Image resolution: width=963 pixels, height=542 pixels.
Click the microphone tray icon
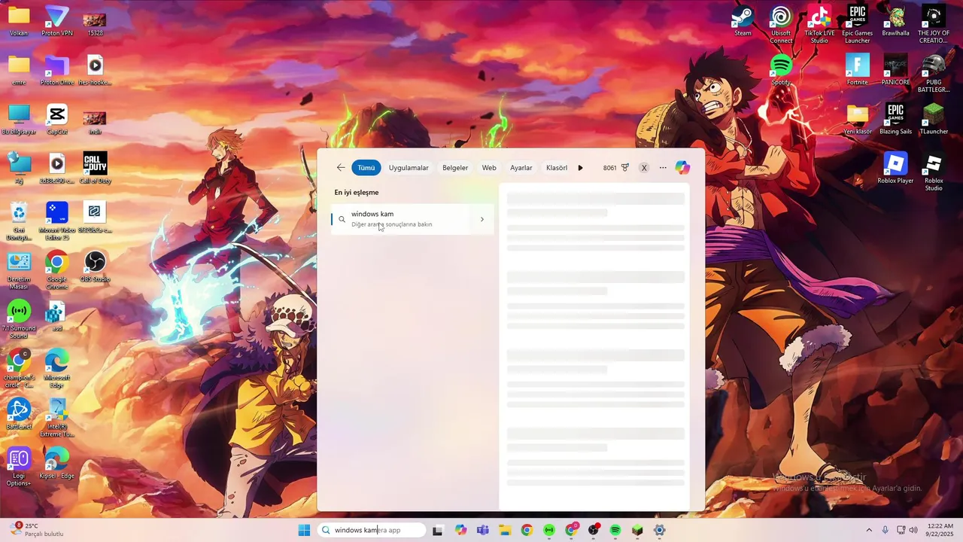(885, 530)
